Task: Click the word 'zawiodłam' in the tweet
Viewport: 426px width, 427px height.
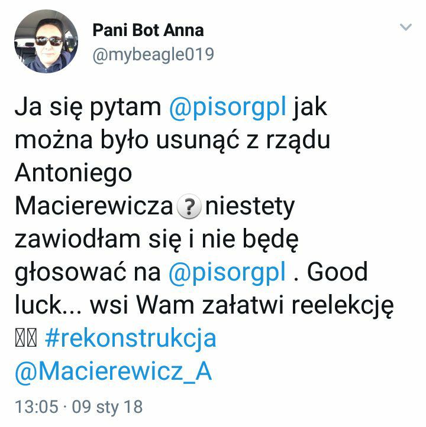Action: (x=78, y=239)
